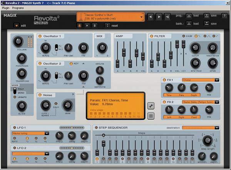Click the prog. save icon

[206, 16]
